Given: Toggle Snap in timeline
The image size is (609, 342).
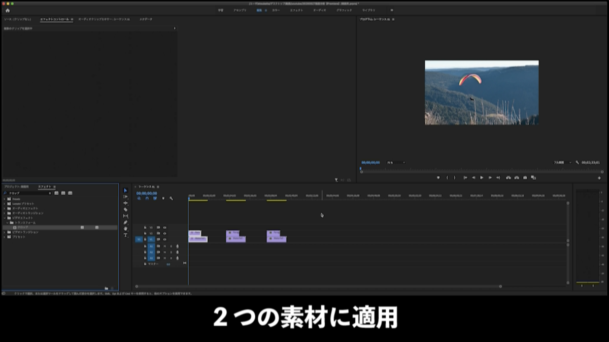Looking at the screenshot, I should pos(147,198).
